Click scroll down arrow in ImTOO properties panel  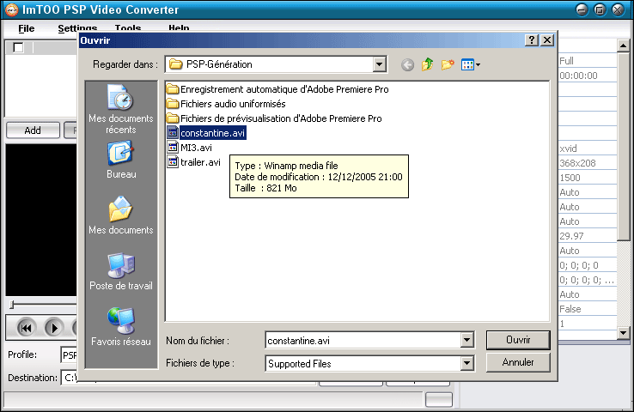coord(623,333)
